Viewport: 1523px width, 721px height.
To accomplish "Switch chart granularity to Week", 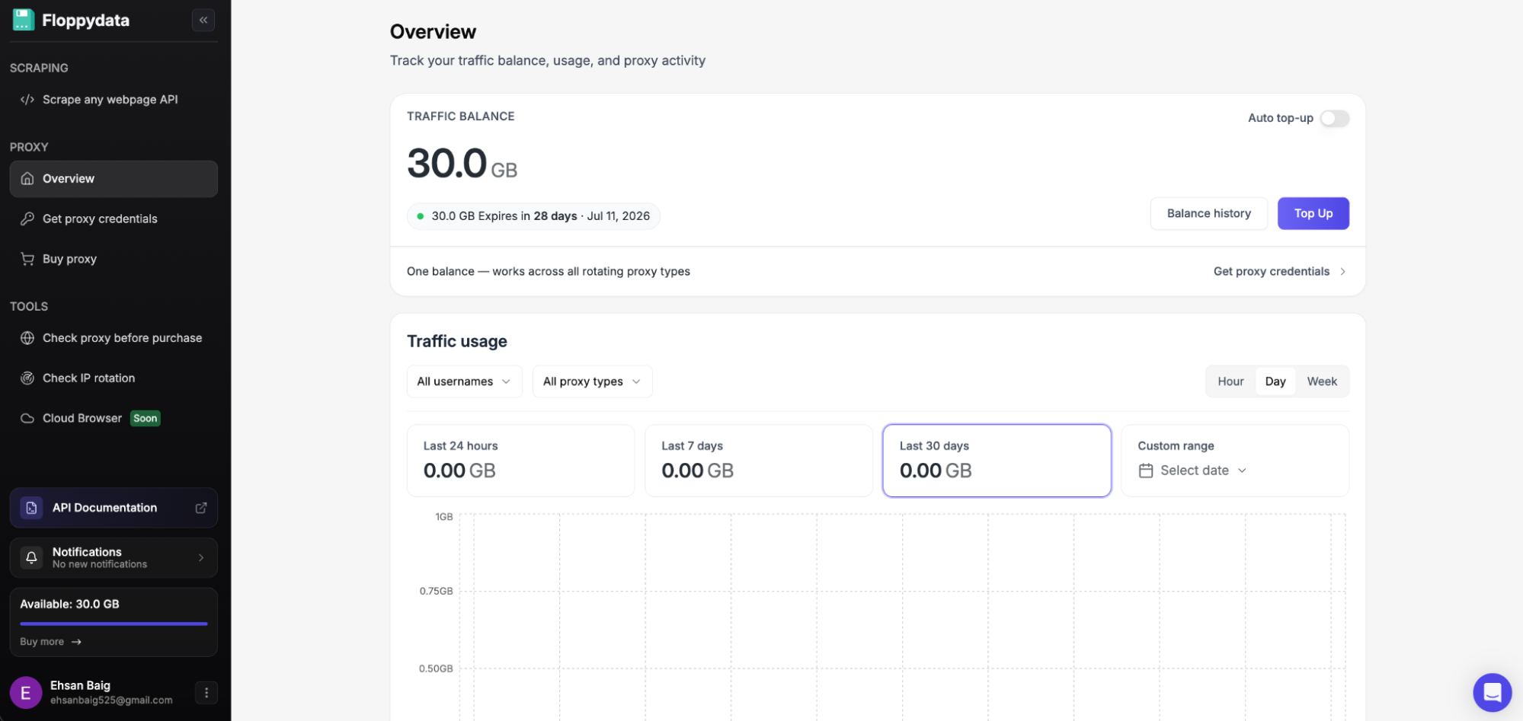I will 1322,381.
